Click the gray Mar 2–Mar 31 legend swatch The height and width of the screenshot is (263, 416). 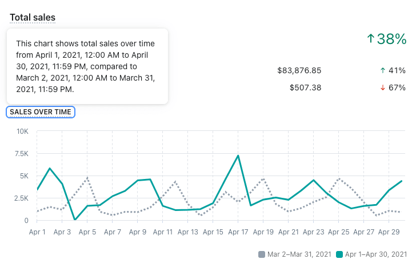pyautogui.click(x=262, y=254)
